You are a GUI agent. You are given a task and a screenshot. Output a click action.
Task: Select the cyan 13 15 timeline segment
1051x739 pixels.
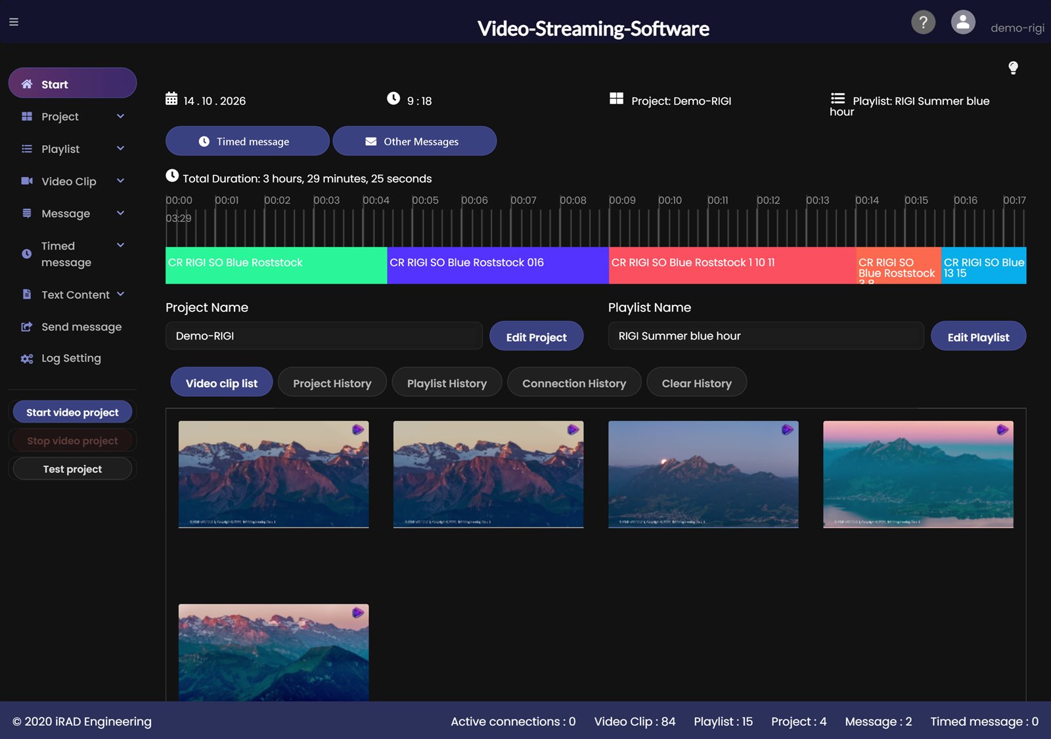point(984,265)
